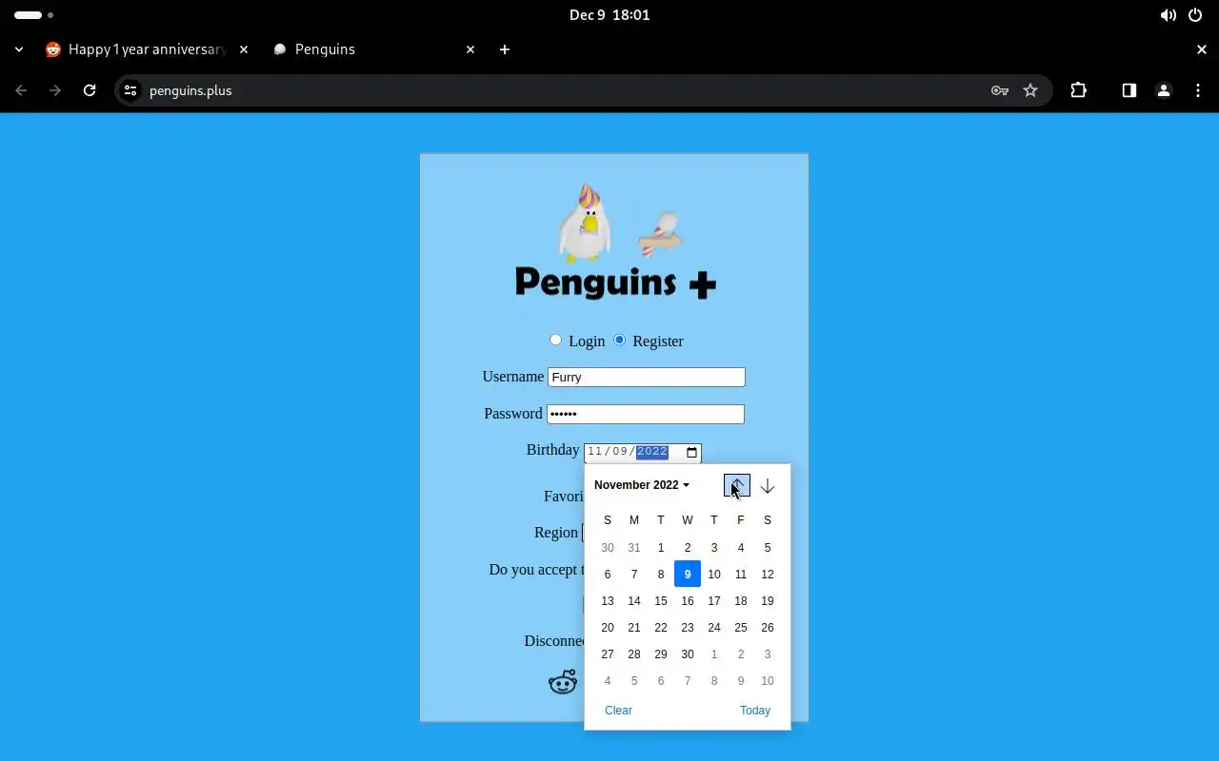Open saved password key icon
1219x761 pixels.
point(999,90)
